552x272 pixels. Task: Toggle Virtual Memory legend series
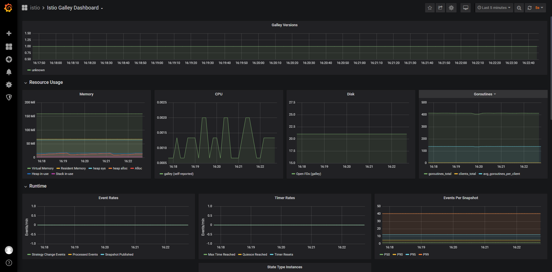[x=43, y=168]
